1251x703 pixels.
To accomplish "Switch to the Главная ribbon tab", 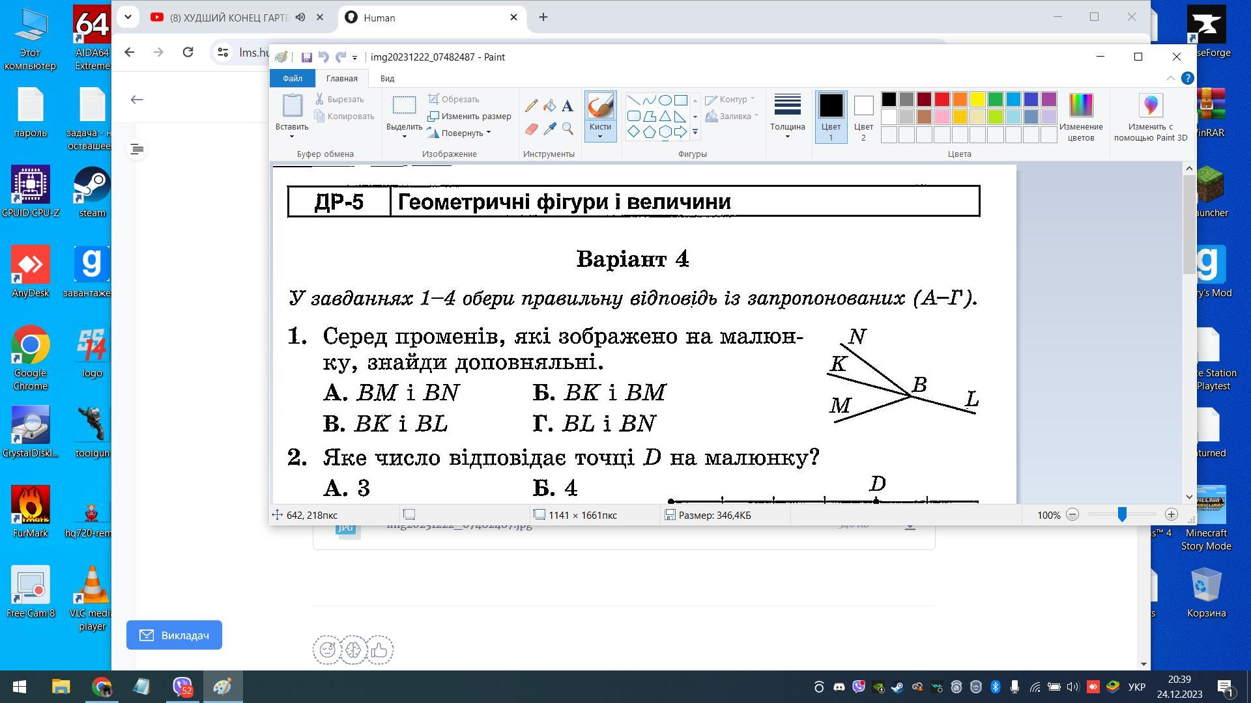I will pos(341,78).
